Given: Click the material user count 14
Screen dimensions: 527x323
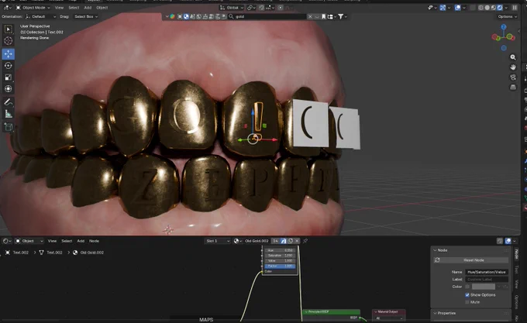Looking at the screenshot, I should coord(275,241).
